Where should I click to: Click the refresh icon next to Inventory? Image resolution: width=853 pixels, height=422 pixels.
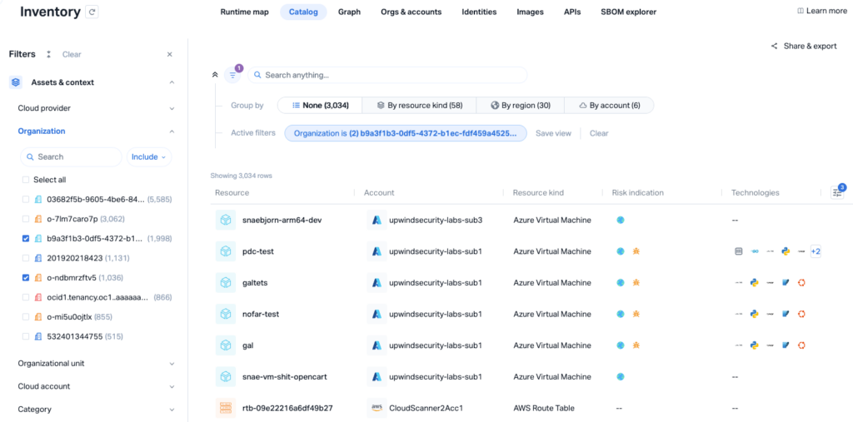92,12
